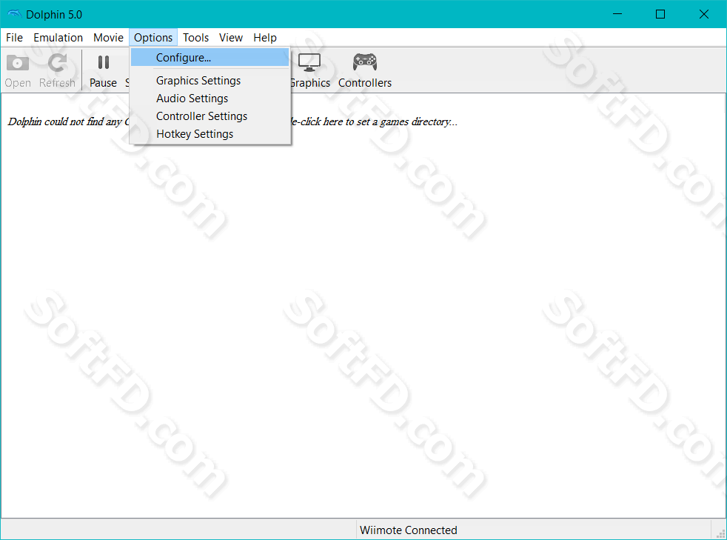This screenshot has width=727, height=540.
Task: Click the Refresh arrow toolbar icon
Action: 57,63
